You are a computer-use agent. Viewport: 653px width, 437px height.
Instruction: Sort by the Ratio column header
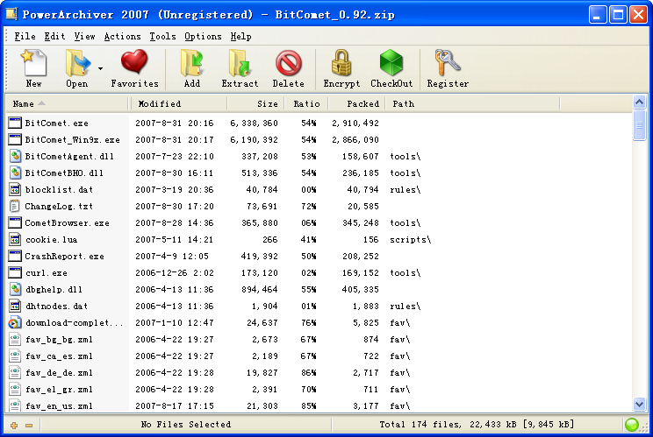(306, 104)
